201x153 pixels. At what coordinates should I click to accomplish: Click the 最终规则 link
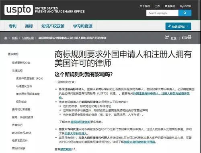[66, 149]
